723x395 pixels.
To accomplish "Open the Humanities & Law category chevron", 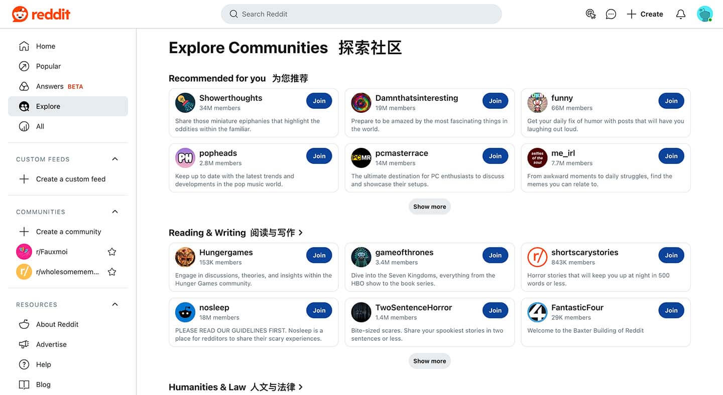I will [301, 387].
